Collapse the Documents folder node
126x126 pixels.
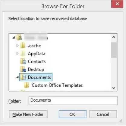pos(17,77)
